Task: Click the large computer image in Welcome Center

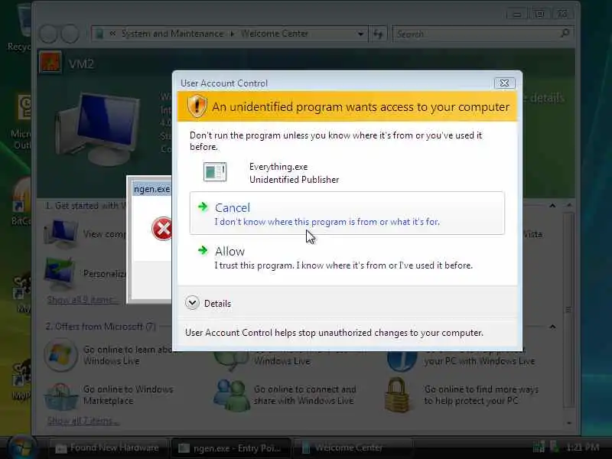Action: [x=98, y=129]
